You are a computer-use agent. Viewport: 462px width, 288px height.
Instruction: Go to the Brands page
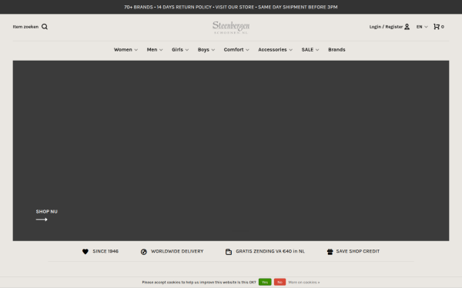tap(336, 50)
